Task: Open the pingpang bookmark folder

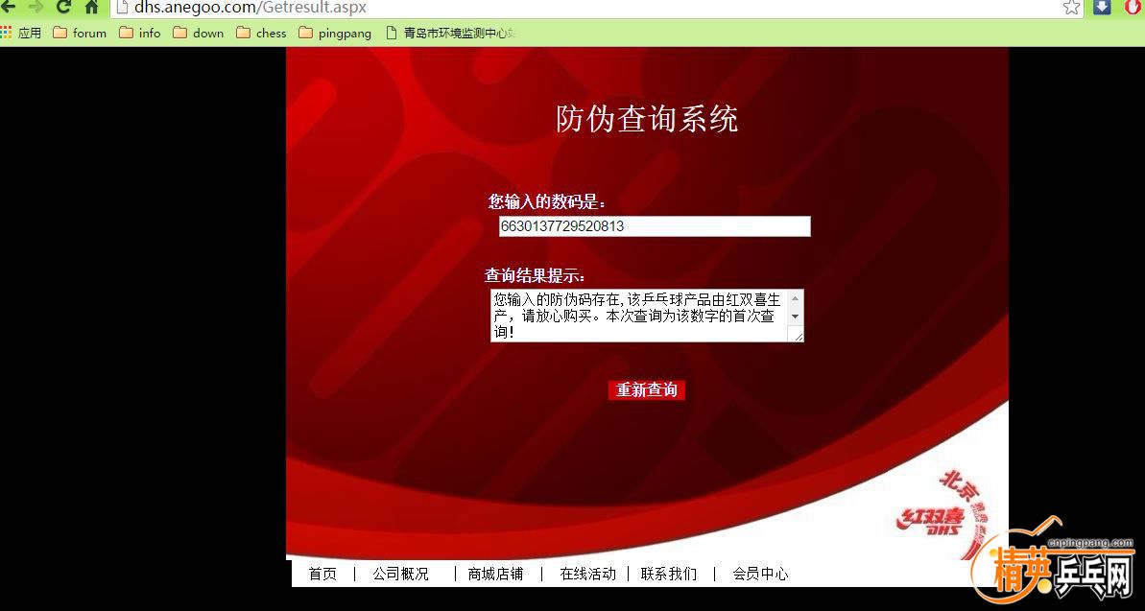Action: [x=335, y=33]
